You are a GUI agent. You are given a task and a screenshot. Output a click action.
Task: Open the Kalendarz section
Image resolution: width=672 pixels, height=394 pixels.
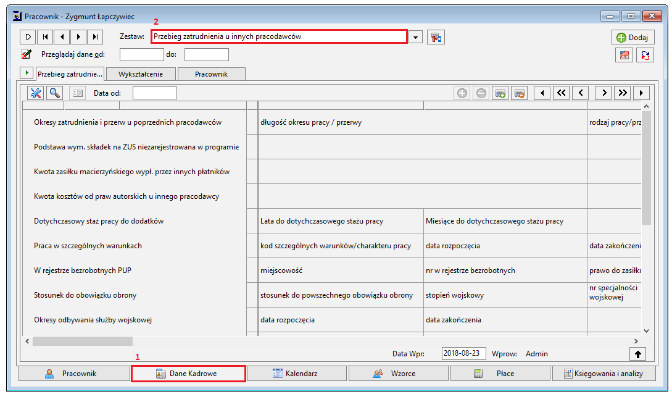pos(297,374)
